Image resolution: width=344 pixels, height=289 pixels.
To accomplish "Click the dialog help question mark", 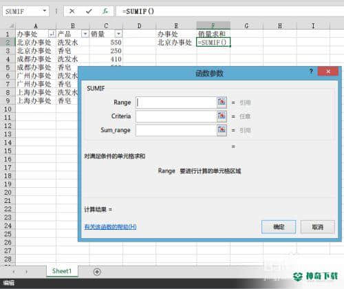I will coord(311,72).
